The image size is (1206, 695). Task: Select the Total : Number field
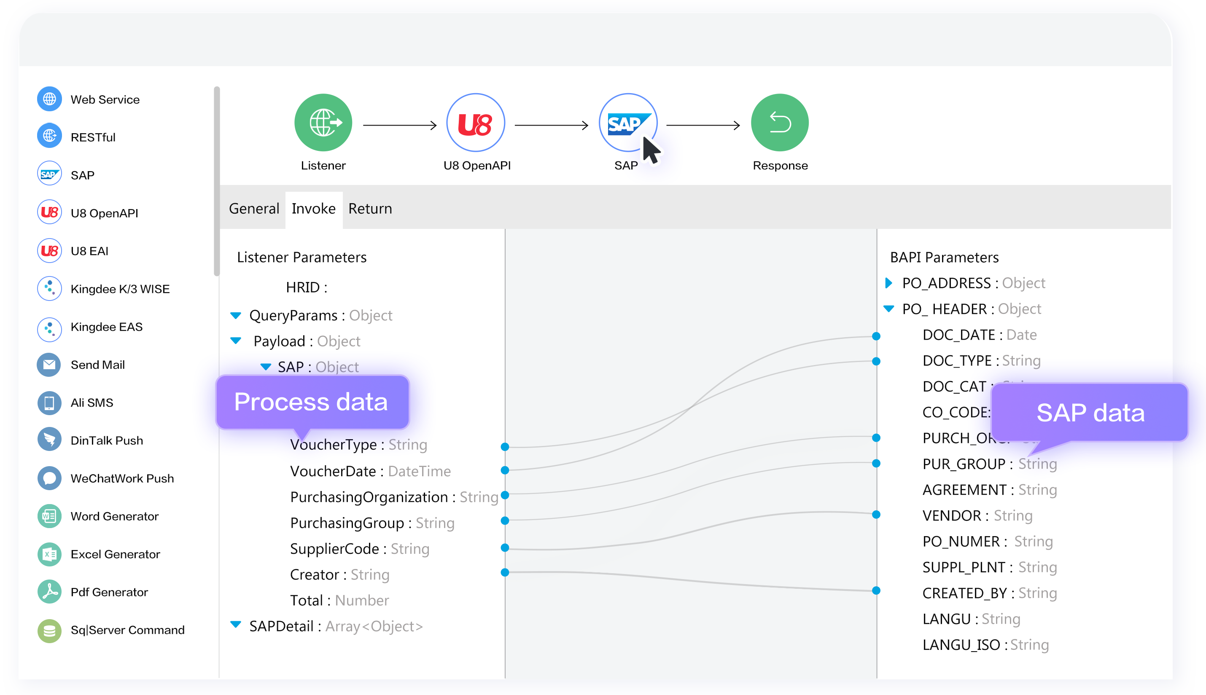click(339, 600)
